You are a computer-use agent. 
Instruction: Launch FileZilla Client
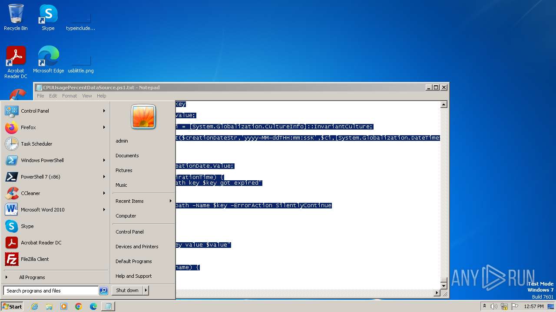point(55,259)
